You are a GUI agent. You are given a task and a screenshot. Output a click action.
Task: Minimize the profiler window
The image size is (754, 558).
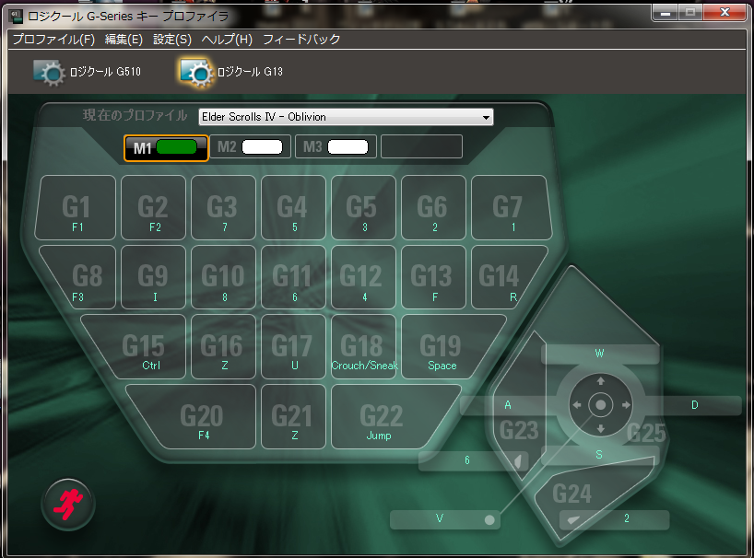coord(666,14)
